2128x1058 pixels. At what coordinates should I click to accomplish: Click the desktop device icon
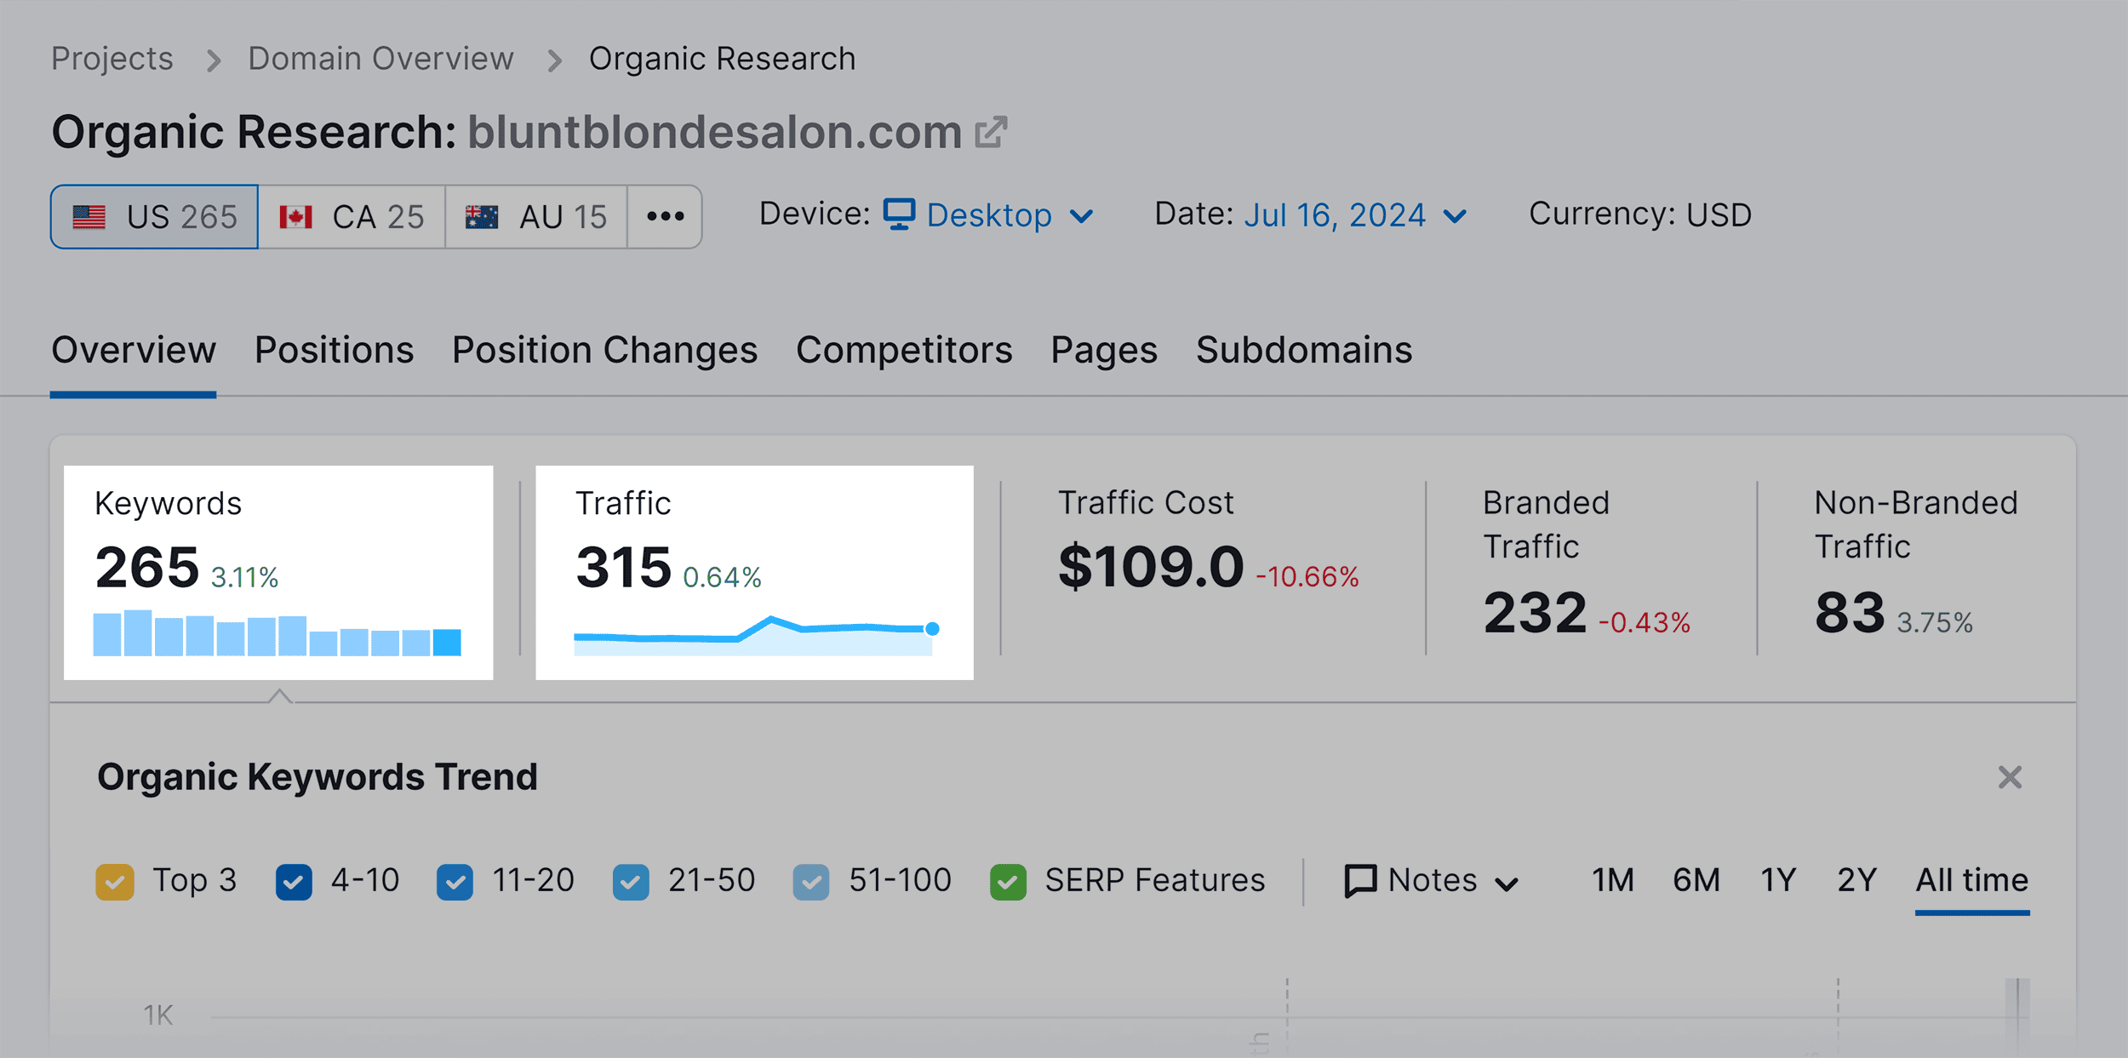point(899,214)
